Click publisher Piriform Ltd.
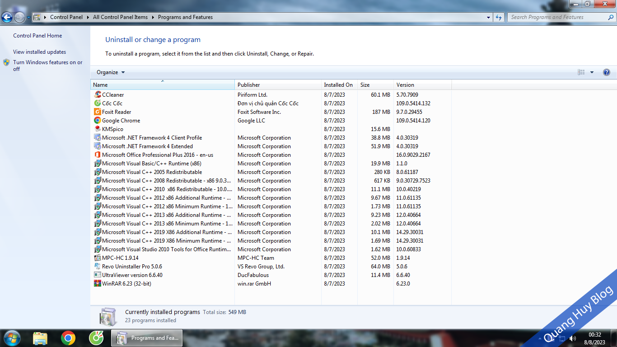This screenshot has height=347, width=617. 252,95
